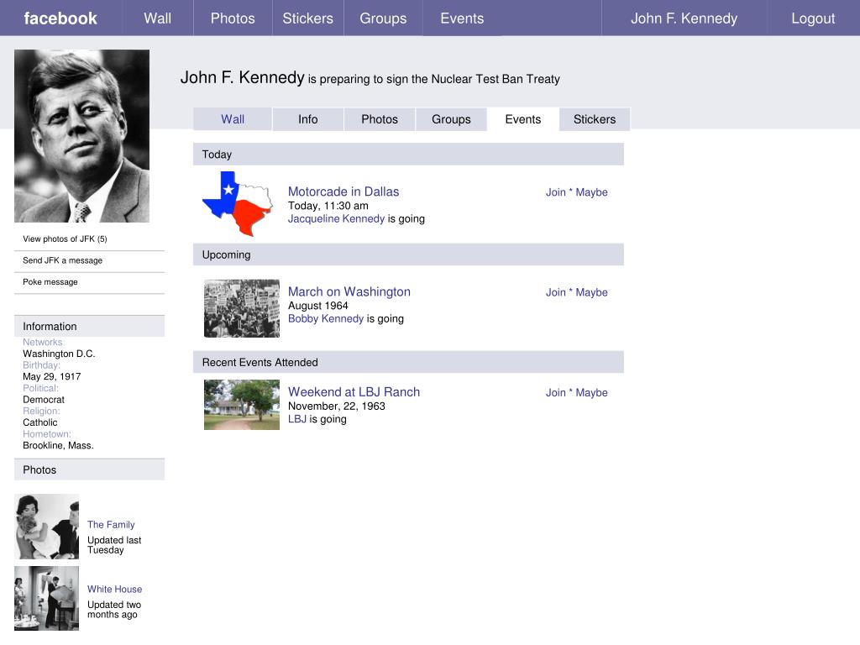Open the Weekend at LBJ Ranch event
Image resolution: width=860 pixels, height=645 pixels.
pyautogui.click(x=354, y=391)
